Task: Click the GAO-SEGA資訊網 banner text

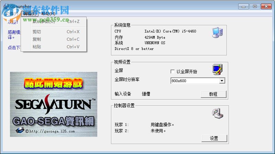Action: tap(53, 121)
